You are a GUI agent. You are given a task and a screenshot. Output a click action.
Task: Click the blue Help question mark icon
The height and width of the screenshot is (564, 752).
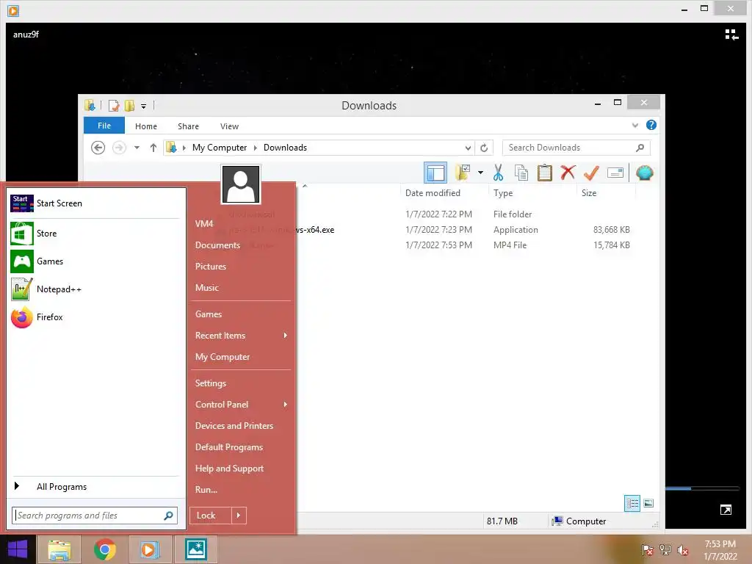(651, 125)
